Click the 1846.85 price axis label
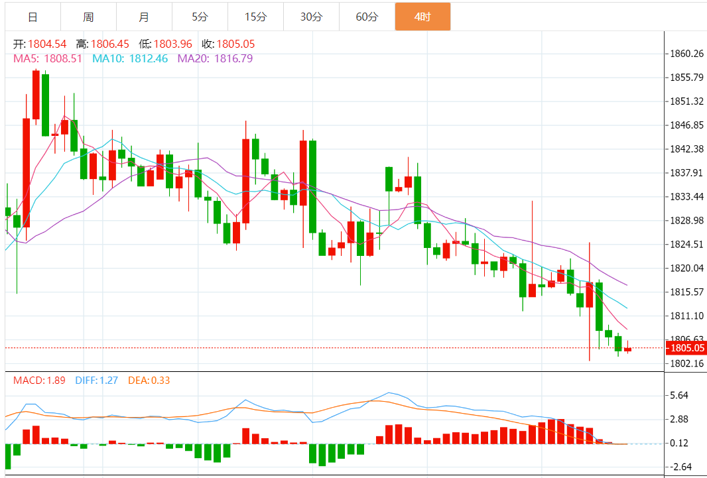Screen dimensions: 707x478 pos(686,125)
